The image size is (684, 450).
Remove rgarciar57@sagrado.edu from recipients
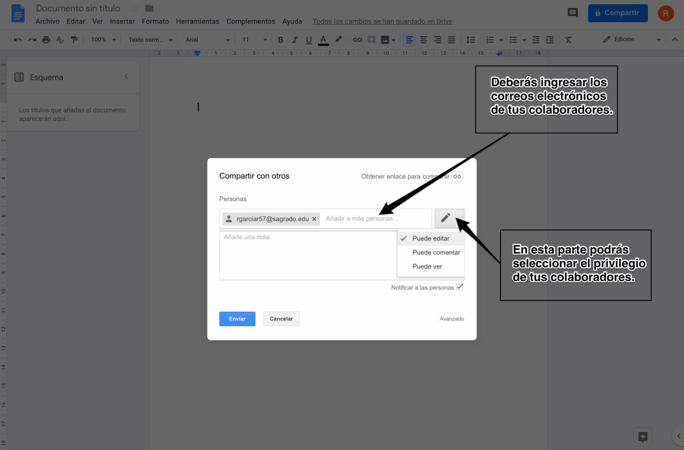[x=314, y=219]
